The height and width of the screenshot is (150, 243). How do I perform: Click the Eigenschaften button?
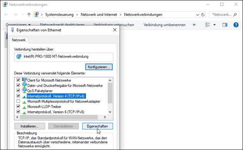pos(98,126)
